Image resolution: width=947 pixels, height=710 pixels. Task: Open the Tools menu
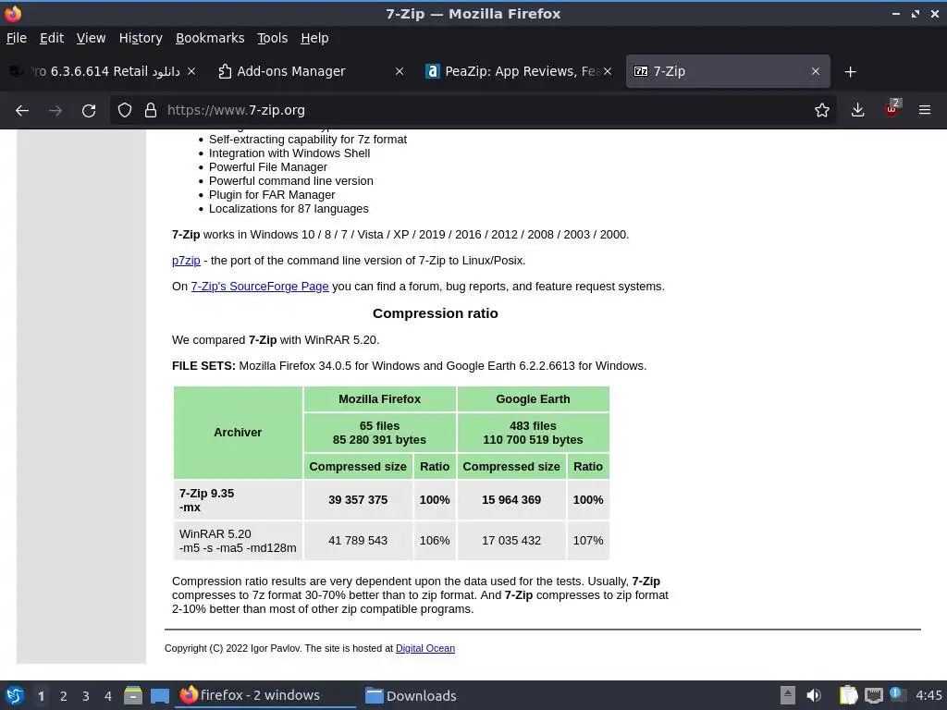[273, 38]
